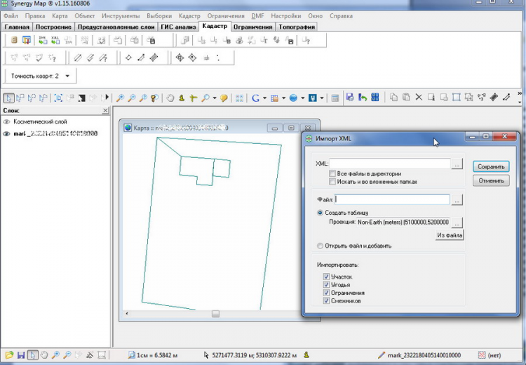The image size is (526, 365).
Task: Uncheck the 'Ограничения' import checkbox
Action: 326,293
